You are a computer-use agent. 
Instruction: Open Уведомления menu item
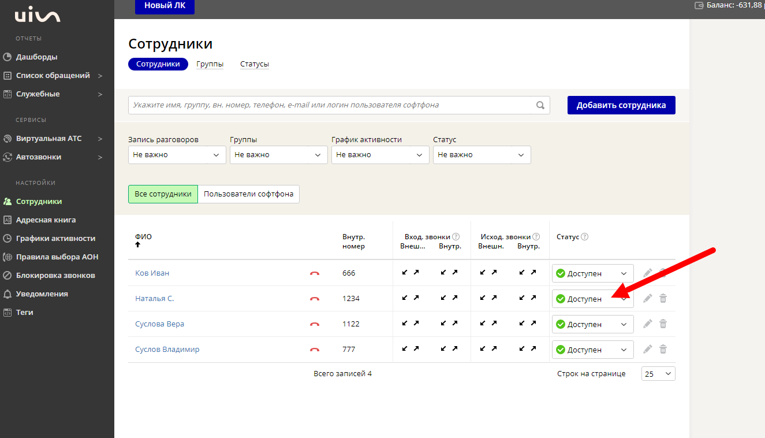click(x=42, y=294)
